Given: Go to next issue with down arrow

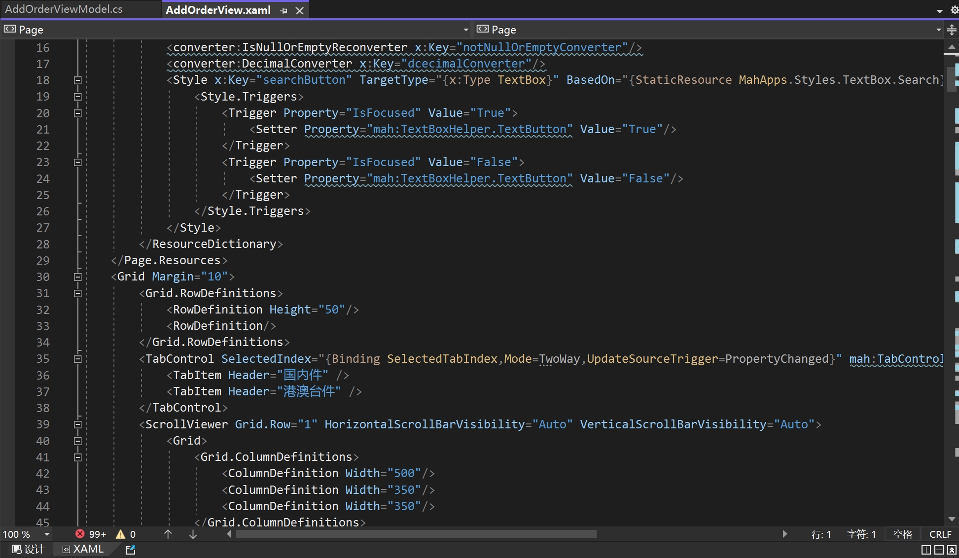Looking at the screenshot, I should tap(193, 534).
